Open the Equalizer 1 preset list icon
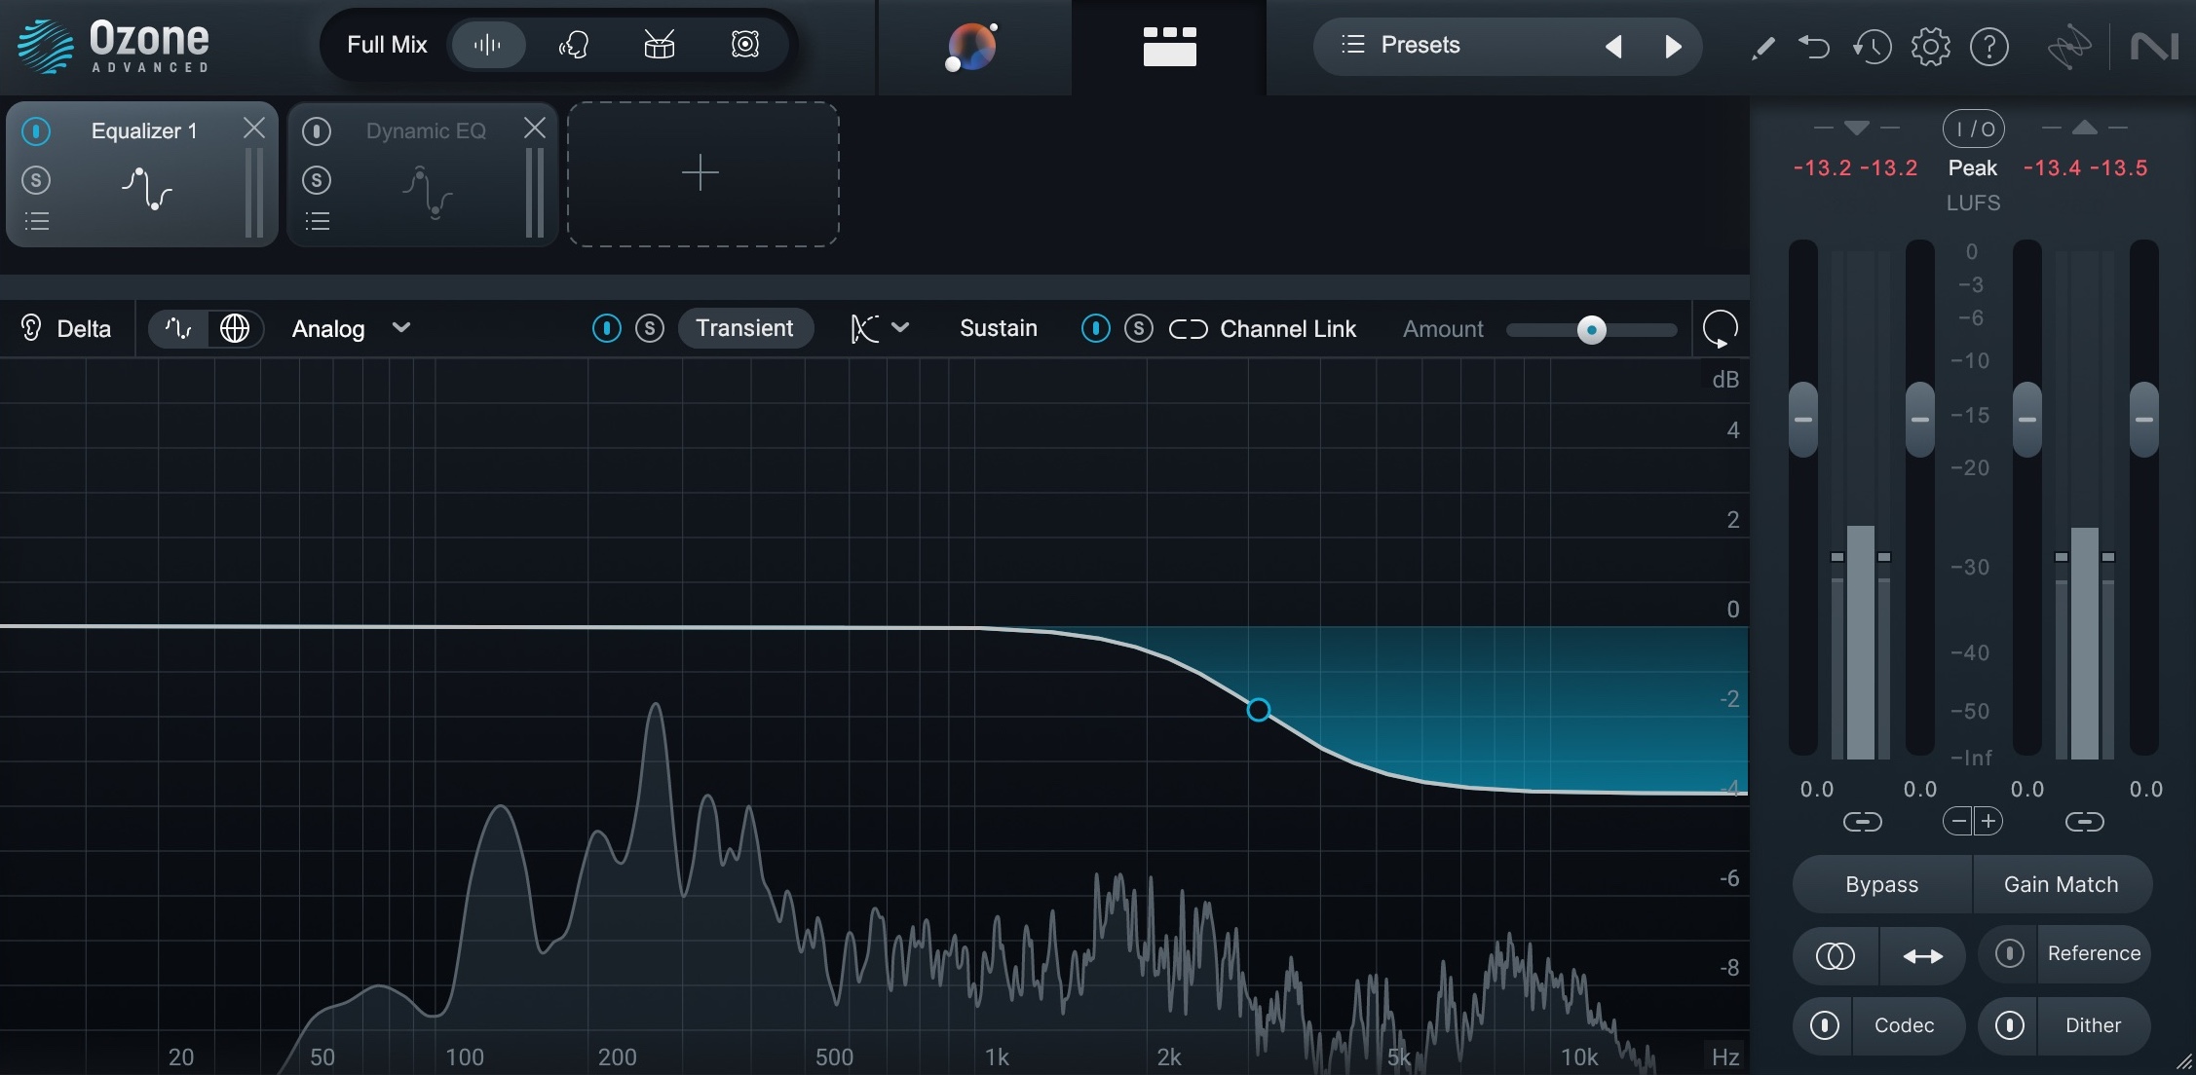The width and height of the screenshot is (2196, 1075). pos(37,221)
